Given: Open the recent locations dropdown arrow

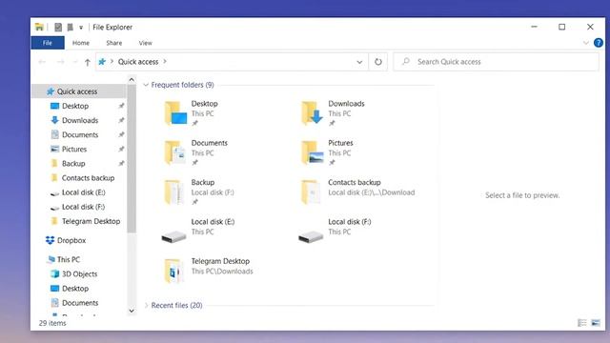Looking at the screenshot, I should (75, 62).
